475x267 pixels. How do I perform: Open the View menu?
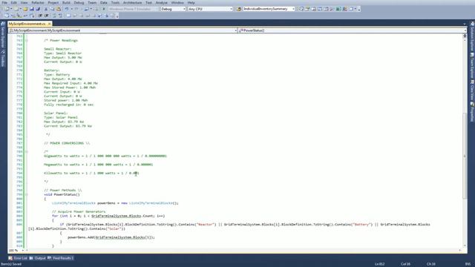point(24,2)
